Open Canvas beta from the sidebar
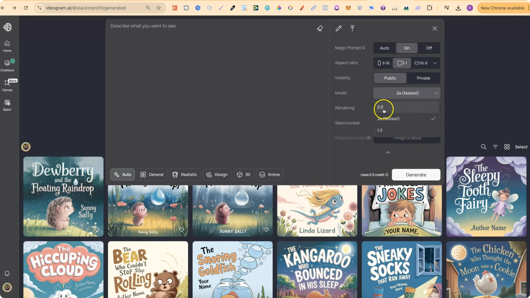The image size is (530, 298). [7, 85]
